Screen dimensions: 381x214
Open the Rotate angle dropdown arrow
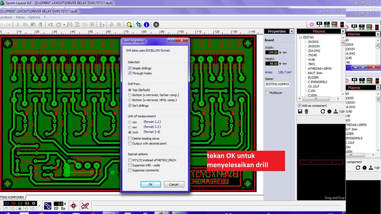[64, 25]
